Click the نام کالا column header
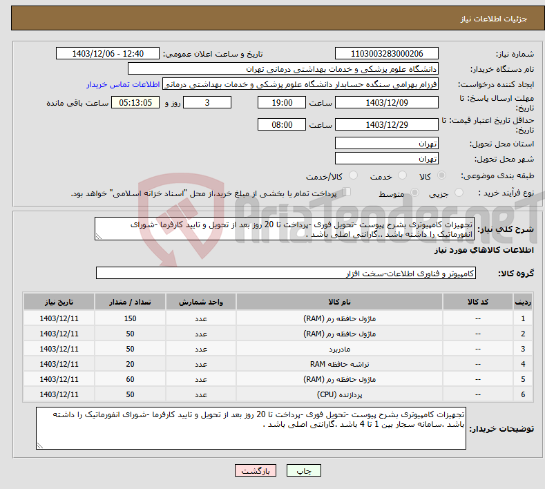Screen dimensions: 545x489 [339, 302]
